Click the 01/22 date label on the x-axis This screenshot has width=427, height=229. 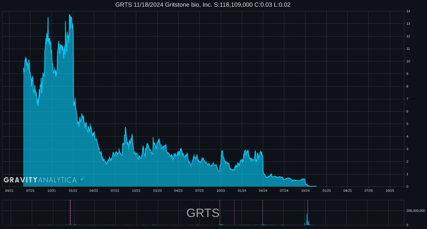pyautogui.click(x=73, y=191)
